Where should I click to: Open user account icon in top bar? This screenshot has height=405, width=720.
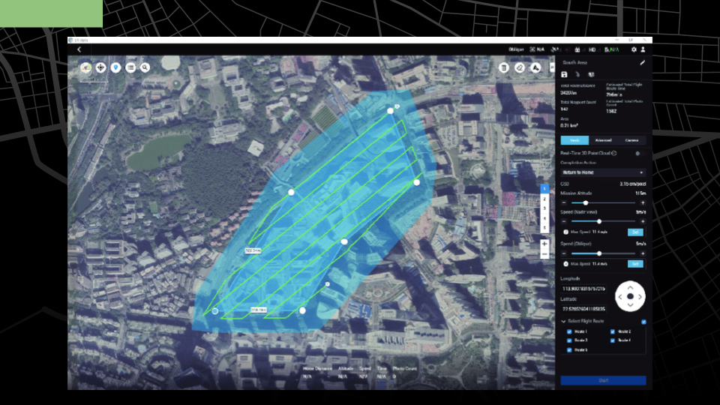pyautogui.click(x=643, y=49)
